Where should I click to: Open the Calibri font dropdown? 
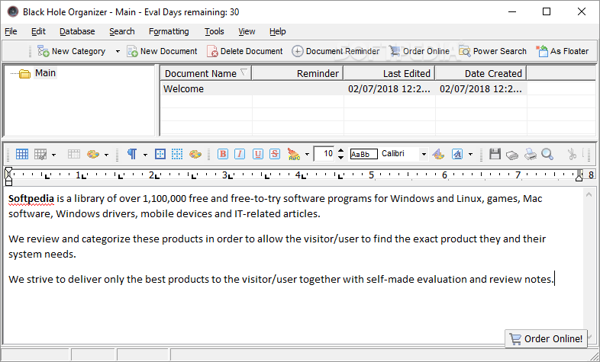(424, 154)
